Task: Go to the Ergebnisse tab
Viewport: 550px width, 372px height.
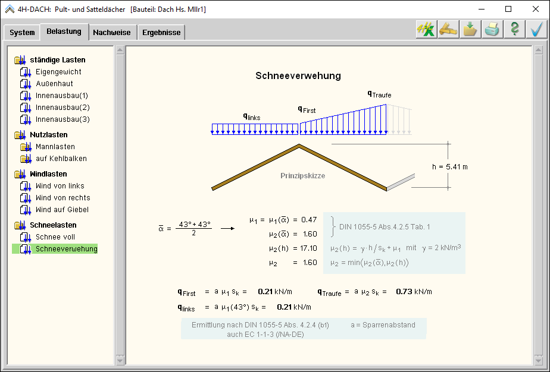Action: click(161, 33)
